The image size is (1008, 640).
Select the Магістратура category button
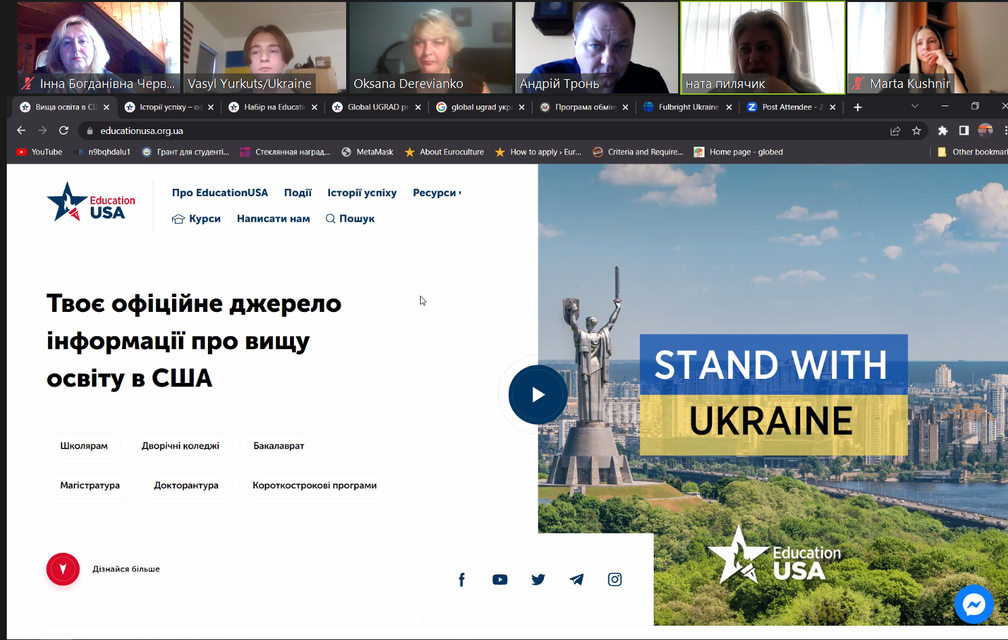tap(89, 485)
